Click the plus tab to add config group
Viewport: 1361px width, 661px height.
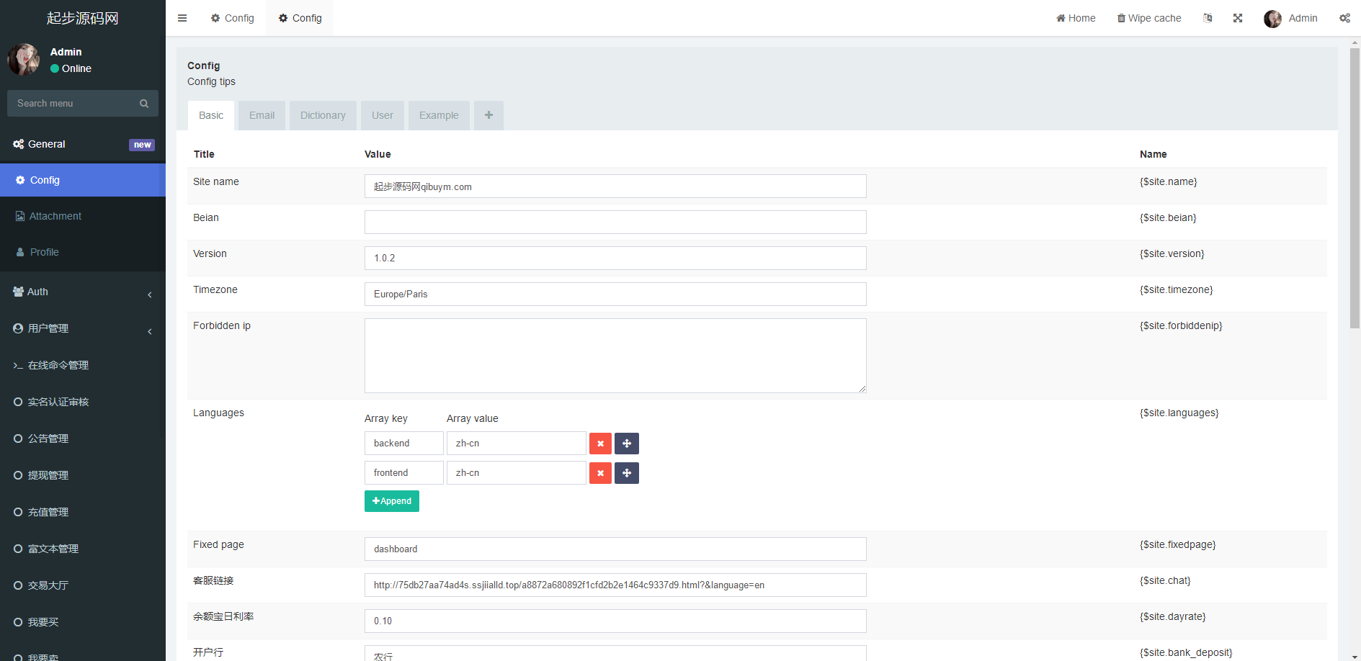point(488,115)
